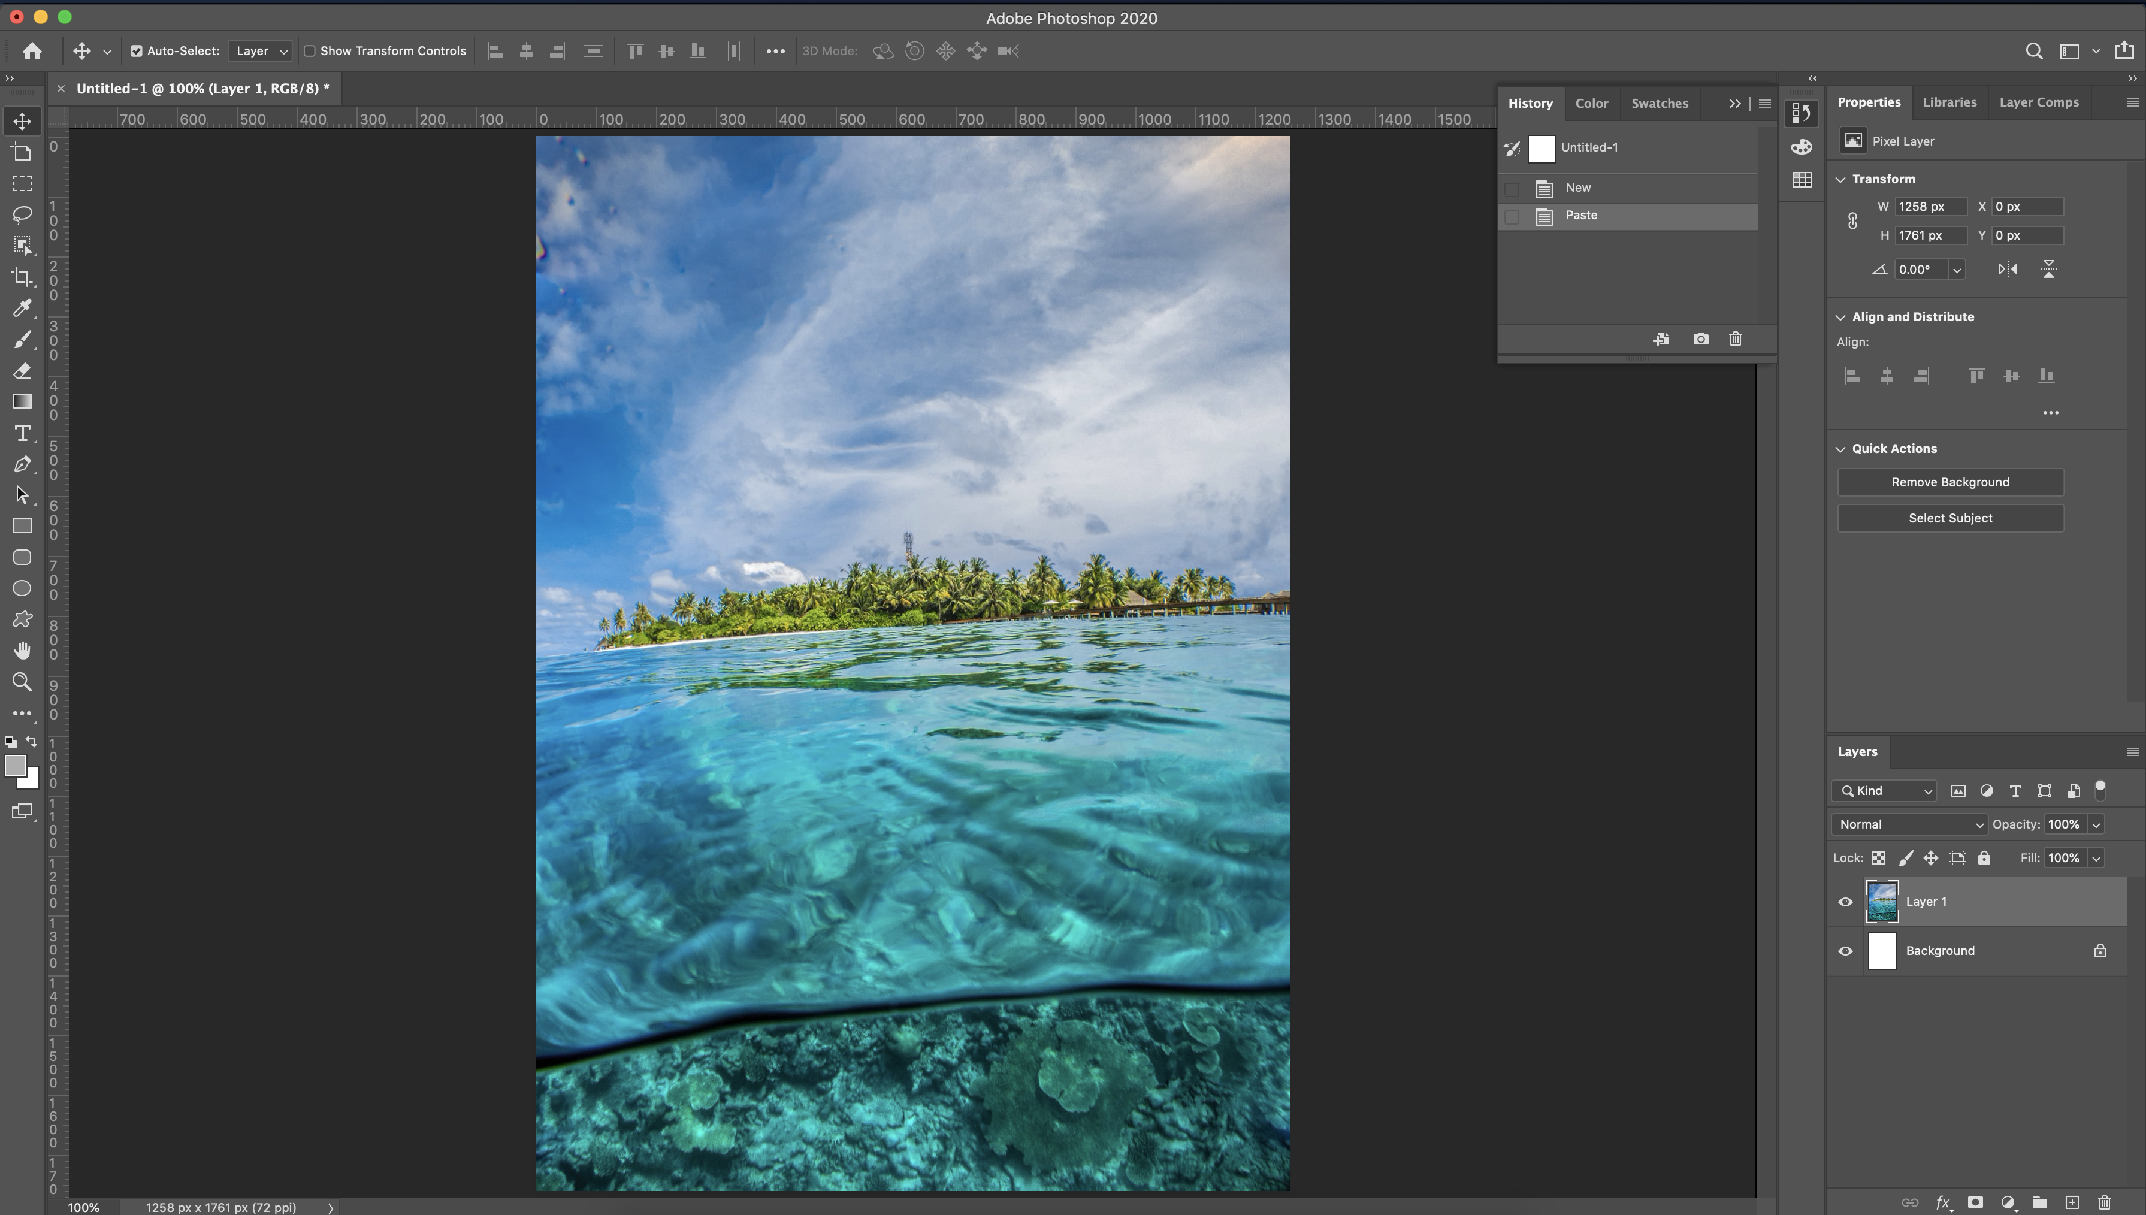This screenshot has height=1215, width=2146.
Task: Create new snapshot in History panel
Action: [1700, 339]
